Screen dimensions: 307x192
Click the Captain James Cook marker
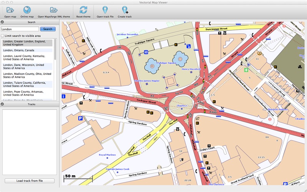pos(117,172)
